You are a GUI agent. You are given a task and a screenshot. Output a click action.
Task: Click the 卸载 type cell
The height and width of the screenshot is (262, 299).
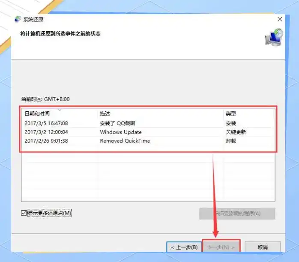click(x=231, y=141)
